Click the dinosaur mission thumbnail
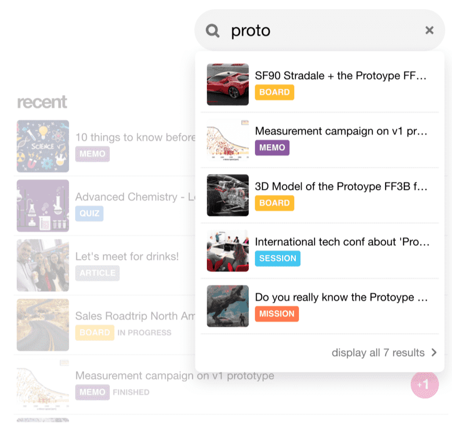The height and width of the screenshot is (428, 452). point(228,306)
